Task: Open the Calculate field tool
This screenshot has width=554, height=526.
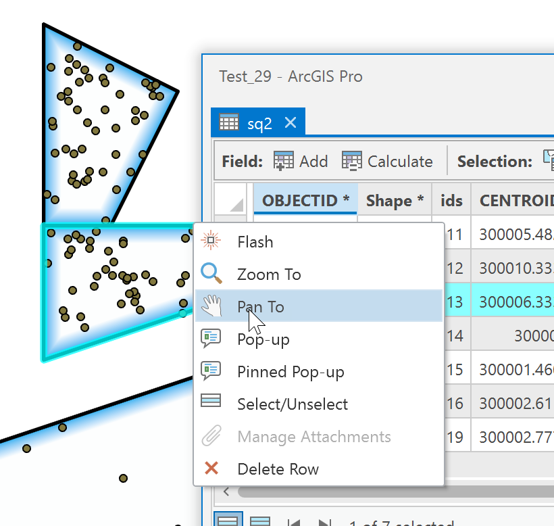Action: pos(352,161)
